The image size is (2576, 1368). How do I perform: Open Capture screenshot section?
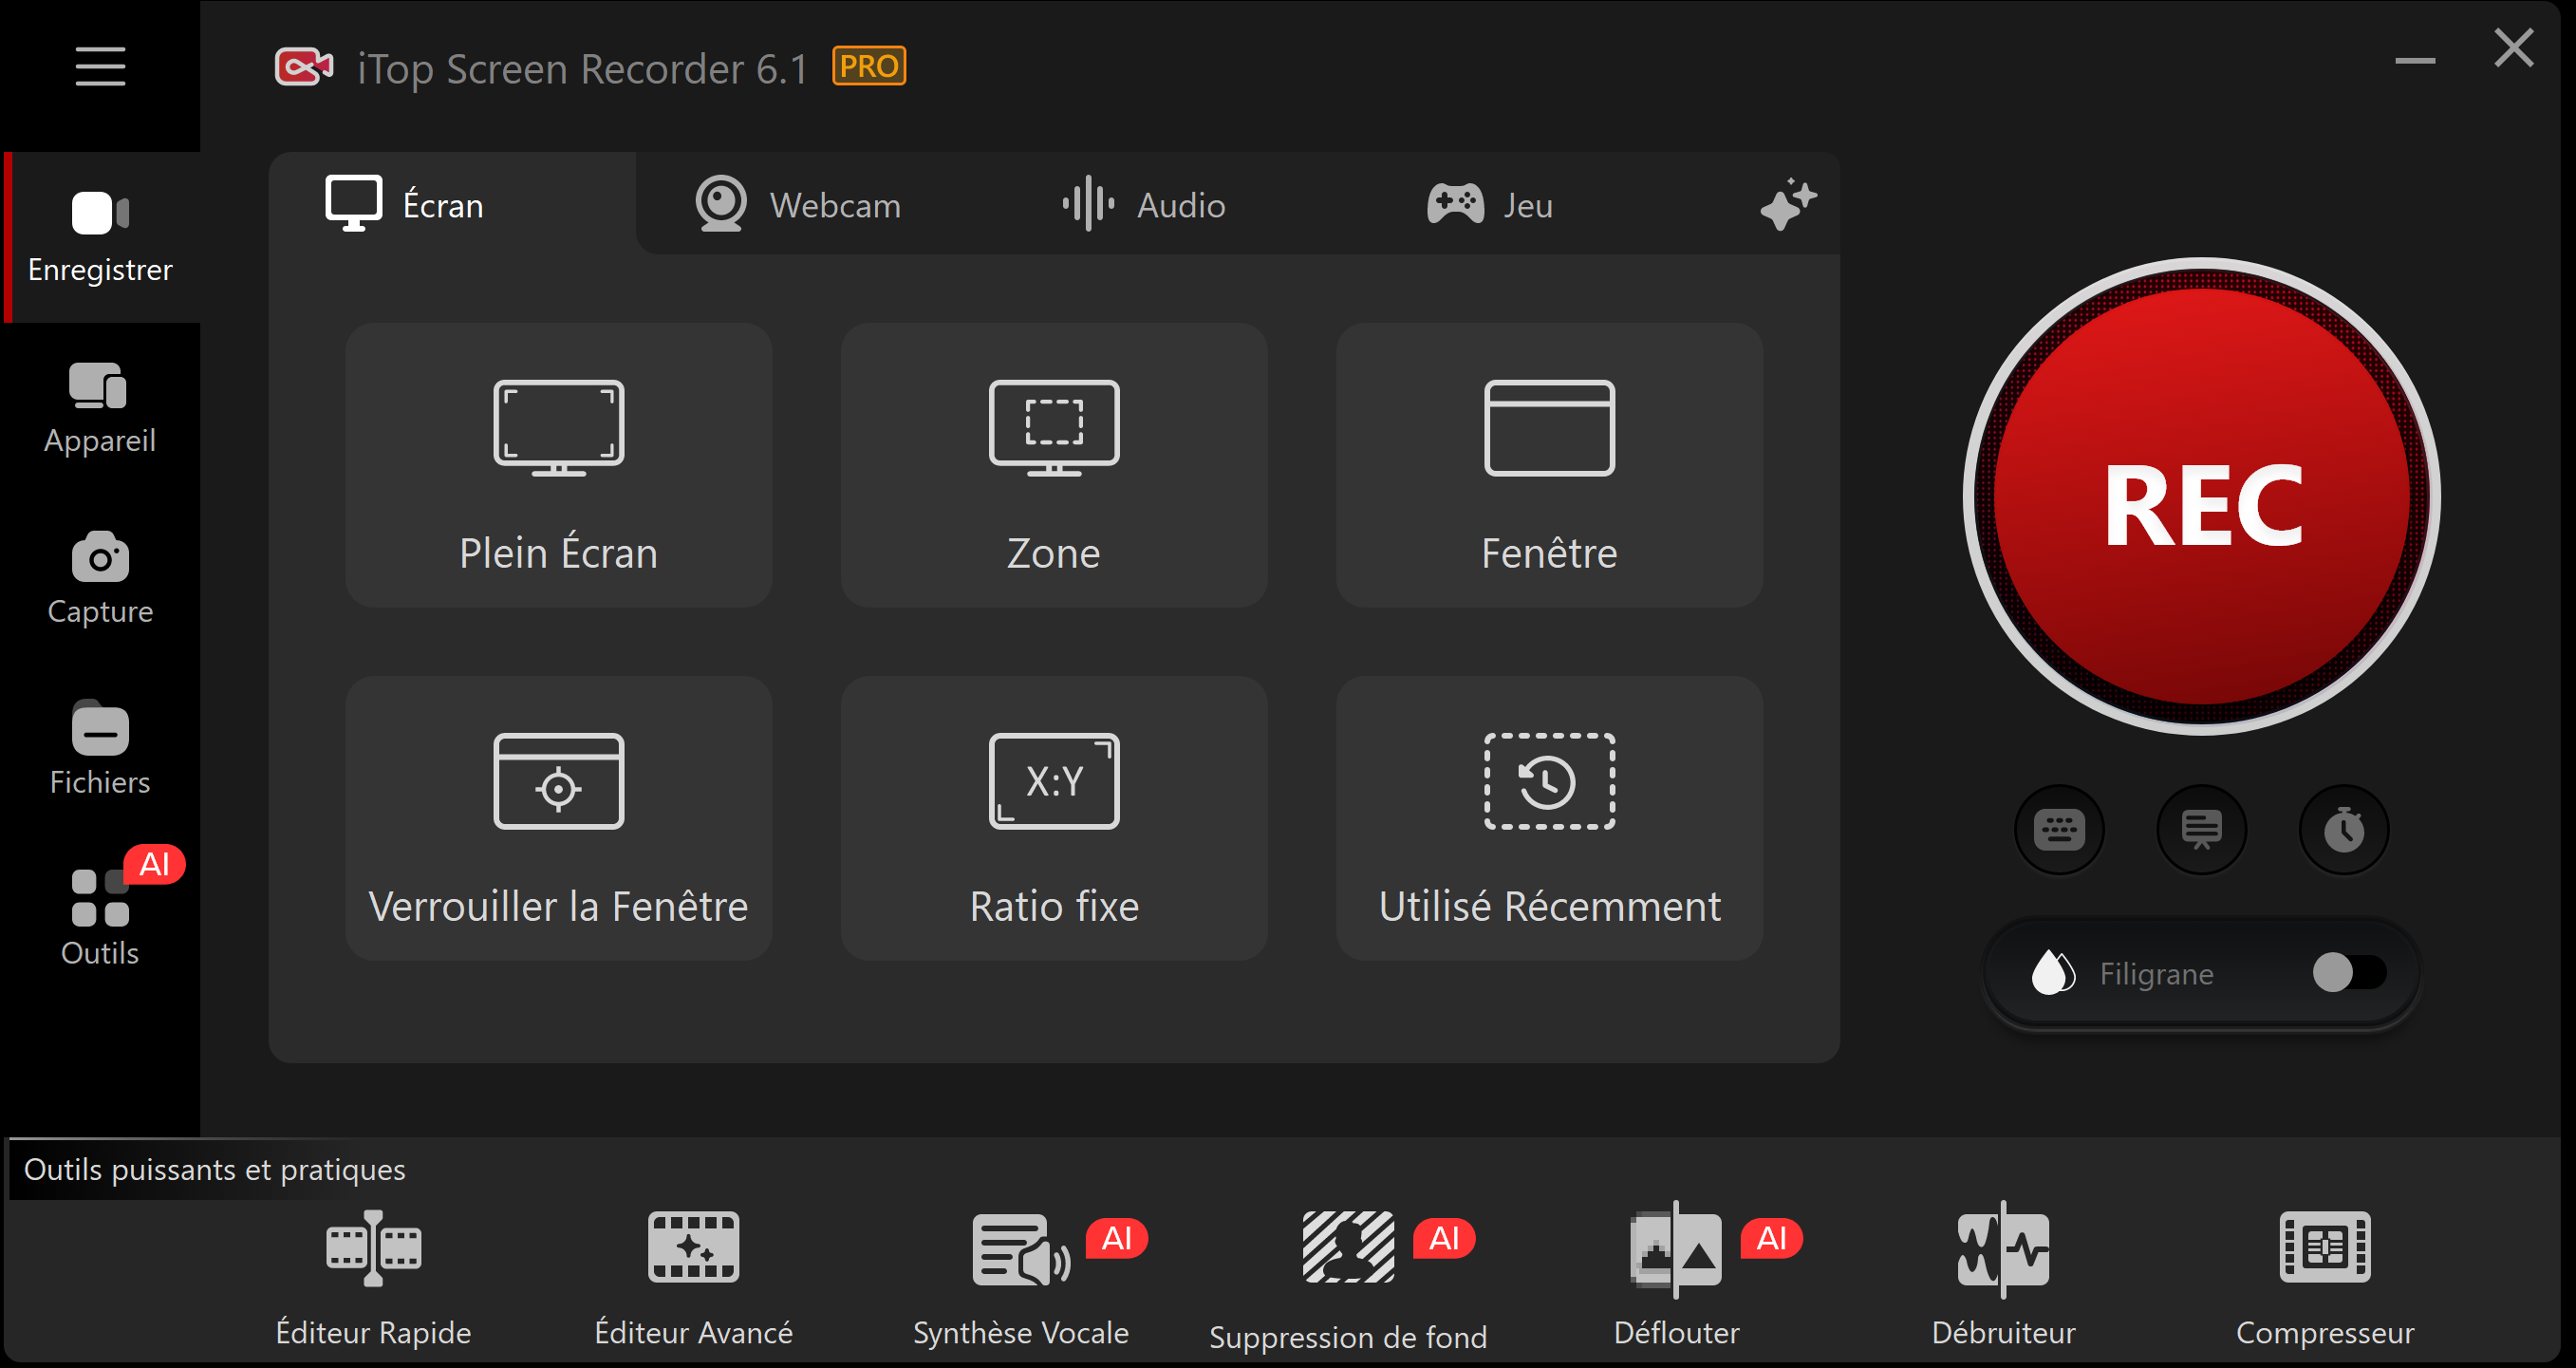point(100,578)
